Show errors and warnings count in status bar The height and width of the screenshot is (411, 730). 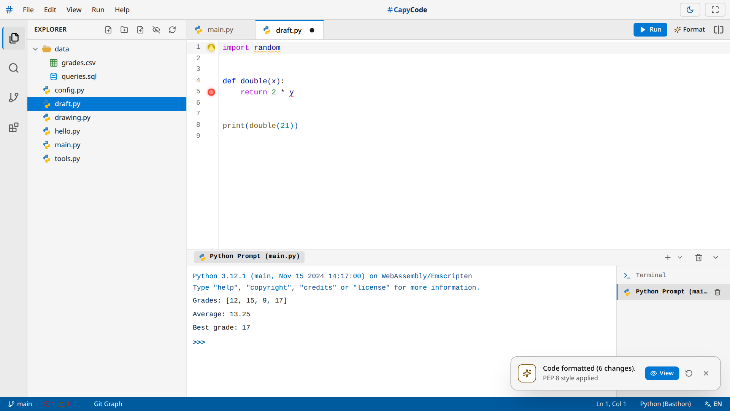(x=56, y=404)
